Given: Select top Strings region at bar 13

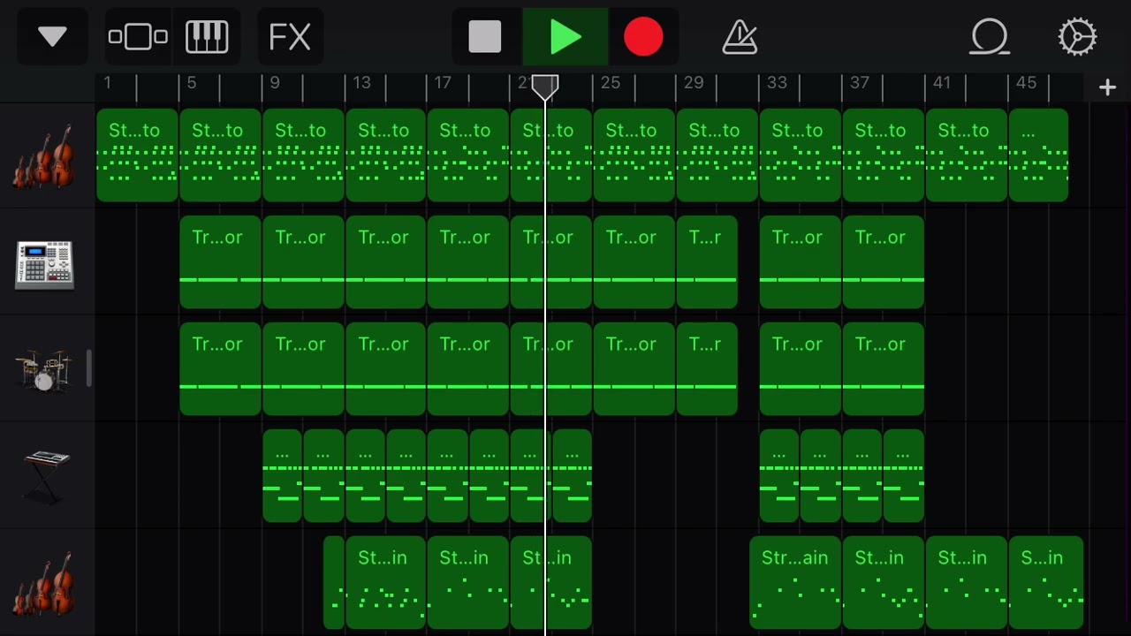Looking at the screenshot, I should (386, 155).
